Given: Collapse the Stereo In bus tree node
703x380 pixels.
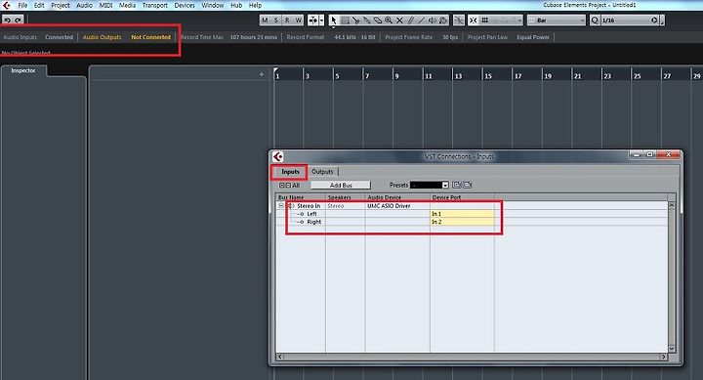Looking at the screenshot, I should pyautogui.click(x=281, y=206).
